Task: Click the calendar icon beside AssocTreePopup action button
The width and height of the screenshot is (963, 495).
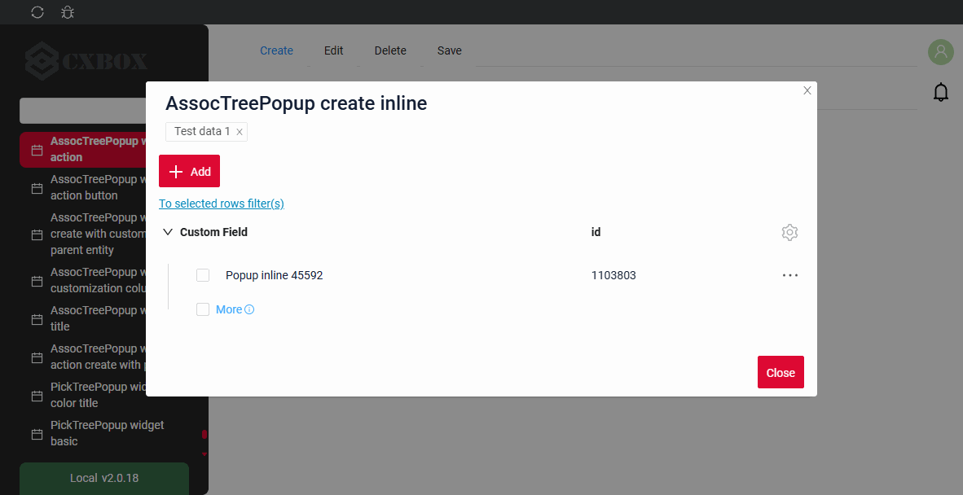Action: (37, 188)
